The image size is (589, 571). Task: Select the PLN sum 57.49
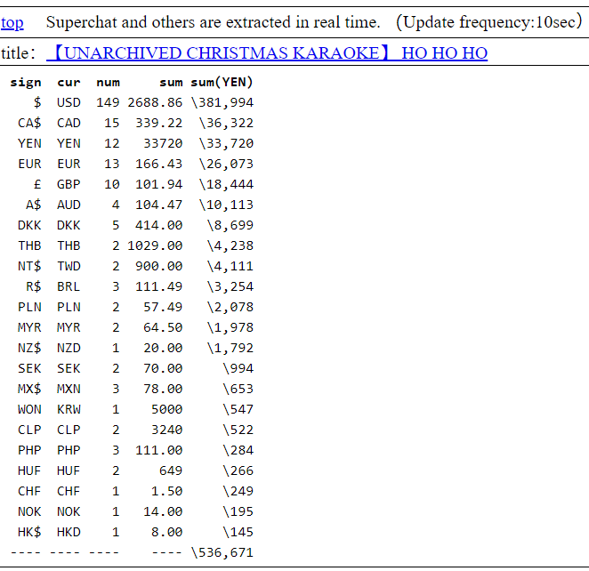pyautogui.click(x=163, y=307)
